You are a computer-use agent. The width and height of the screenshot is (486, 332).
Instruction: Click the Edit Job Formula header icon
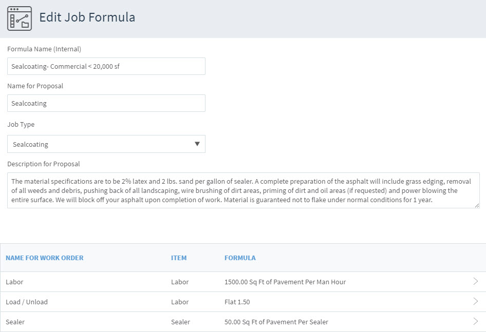(19, 18)
